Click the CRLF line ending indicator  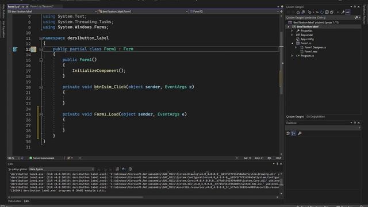coord(278,158)
